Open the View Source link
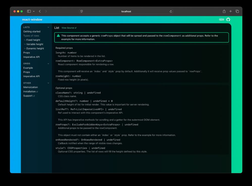The image size is (252, 186). (x=69, y=28)
